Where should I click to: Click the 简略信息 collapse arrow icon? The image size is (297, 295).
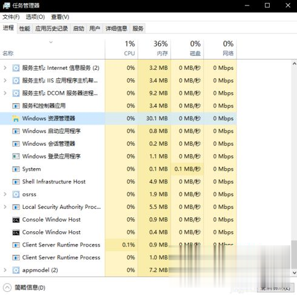tap(7, 288)
